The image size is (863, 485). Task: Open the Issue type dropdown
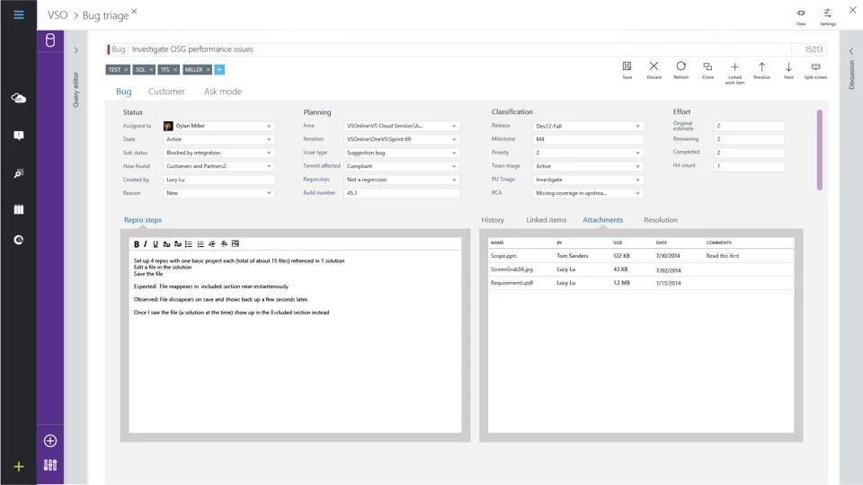402,153
